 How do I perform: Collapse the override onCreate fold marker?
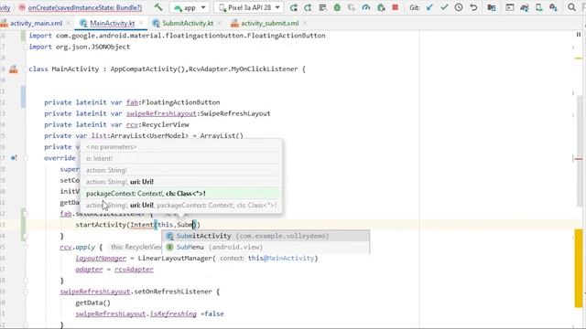coord(26,158)
